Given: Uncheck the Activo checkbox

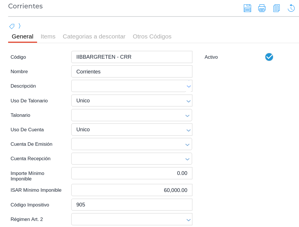Looking at the screenshot, I should click(269, 57).
